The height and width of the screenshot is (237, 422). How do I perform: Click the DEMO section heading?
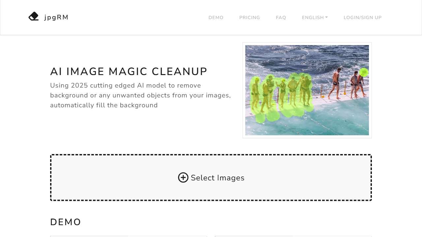[x=66, y=222]
